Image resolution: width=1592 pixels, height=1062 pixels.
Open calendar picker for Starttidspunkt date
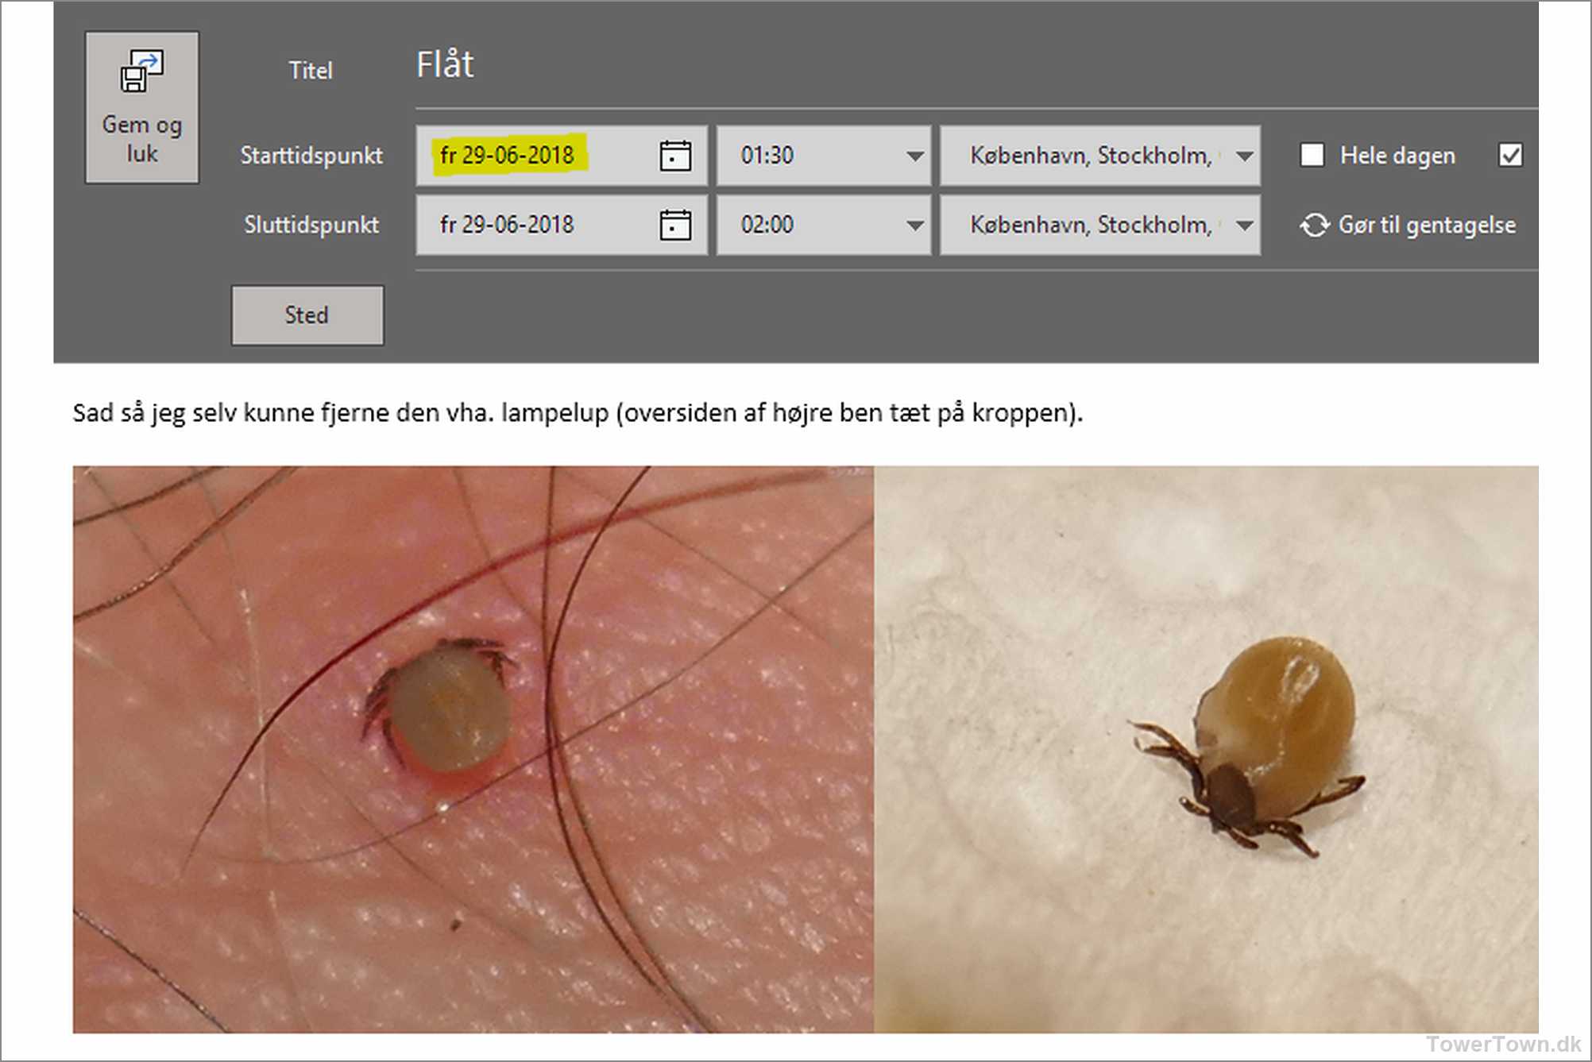(674, 156)
